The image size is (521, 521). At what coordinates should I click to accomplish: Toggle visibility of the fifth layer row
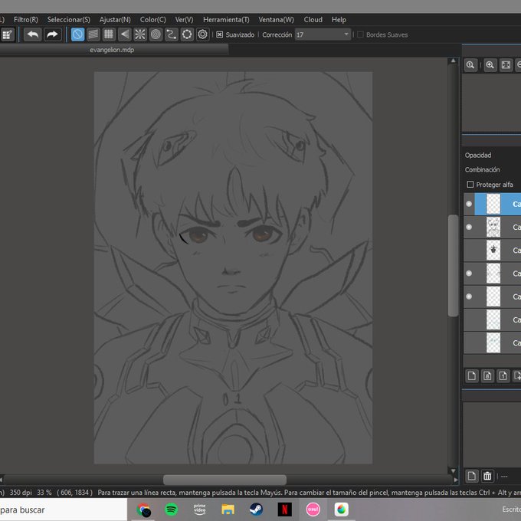pos(469,297)
